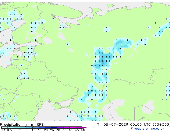Click the '0.1' legend scale label
This screenshot has height=131, width=170.
coord(3,130)
